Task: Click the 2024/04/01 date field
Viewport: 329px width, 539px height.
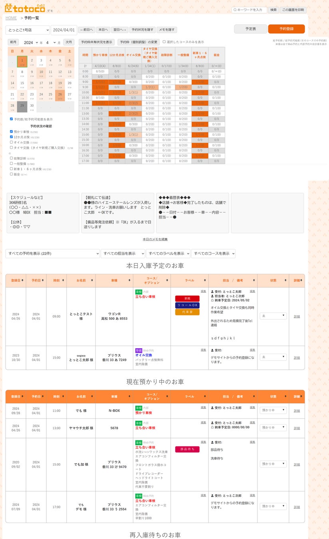Action: tap(64, 30)
